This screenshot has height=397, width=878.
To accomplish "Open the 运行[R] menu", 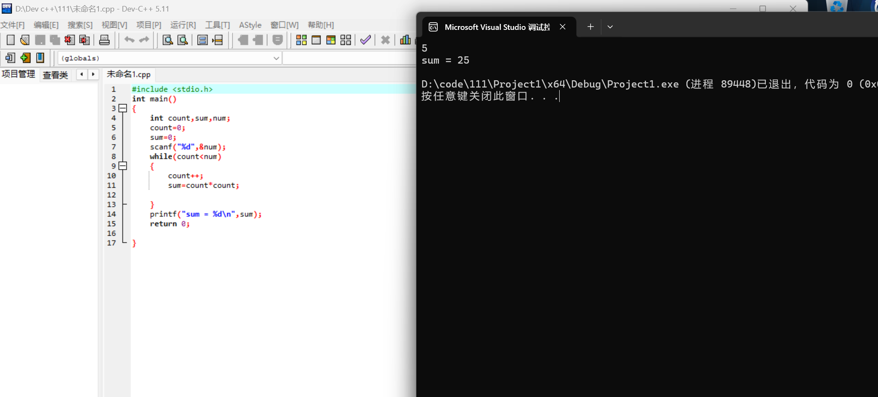I will pos(183,25).
